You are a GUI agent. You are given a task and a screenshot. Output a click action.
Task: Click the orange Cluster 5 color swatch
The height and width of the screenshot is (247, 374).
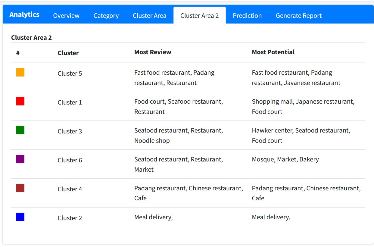pyautogui.click(x=20, y=72)
